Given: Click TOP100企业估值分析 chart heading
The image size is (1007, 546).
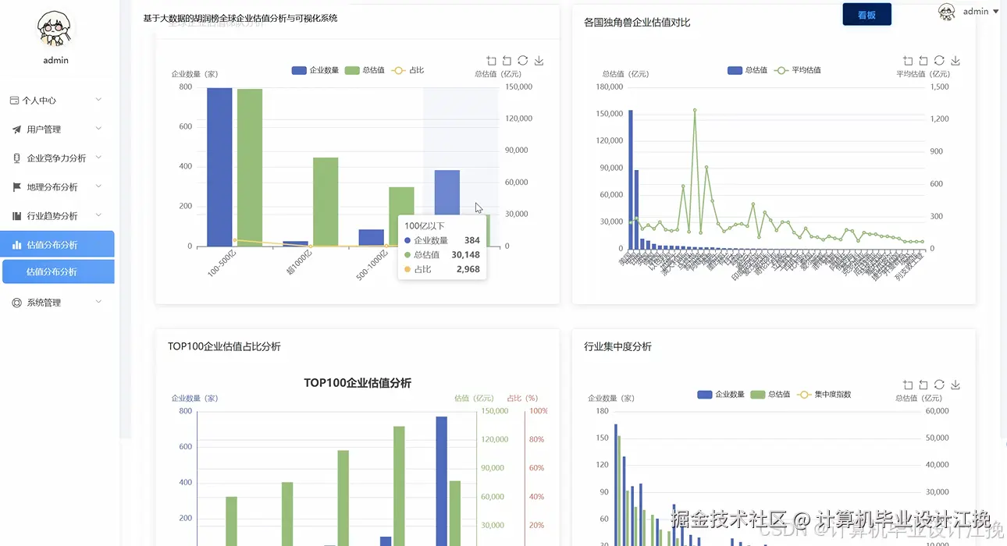Looking at the screenshot, I should point(358,383).
